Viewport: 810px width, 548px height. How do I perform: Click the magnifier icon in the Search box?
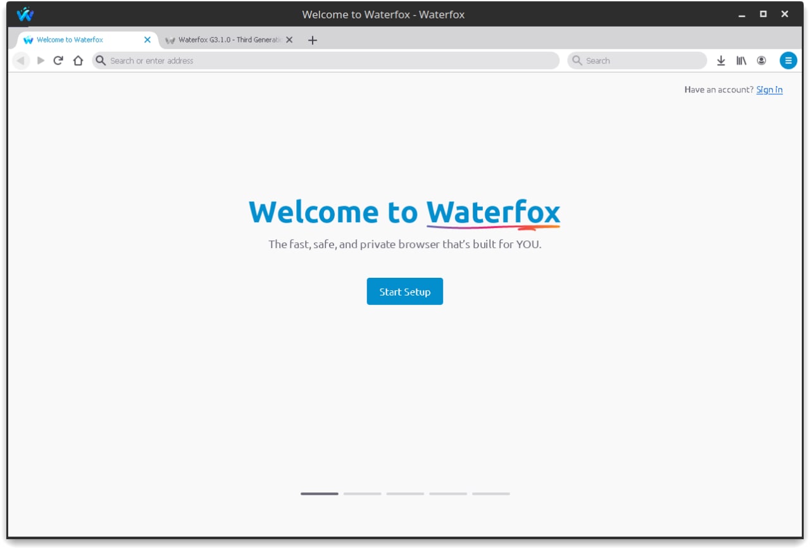[577, 61]
